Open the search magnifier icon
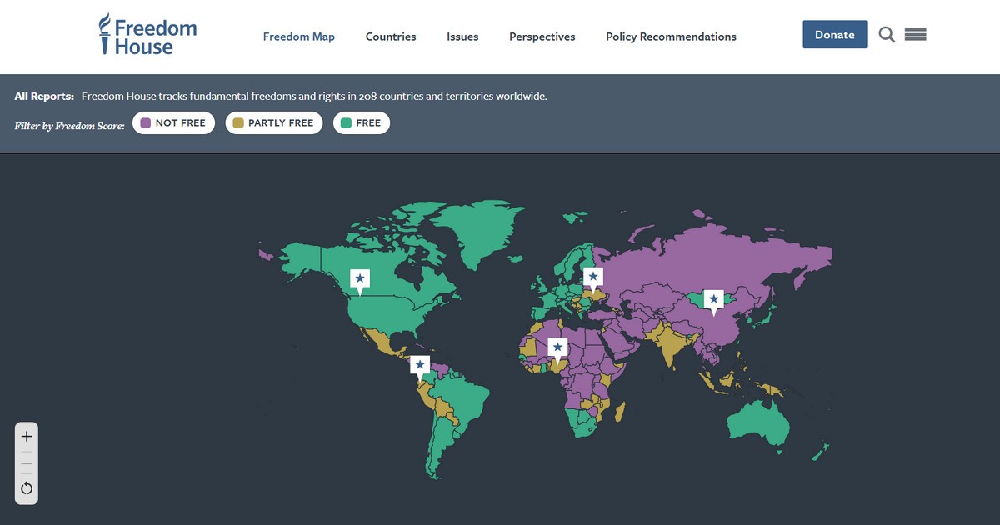The width and height of the screenshot is (1000, 525). click(887, 35)
